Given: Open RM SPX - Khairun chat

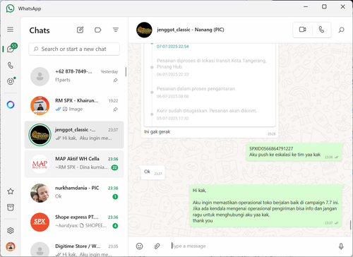Looking at the screenshot, I should tap(74, 106).
